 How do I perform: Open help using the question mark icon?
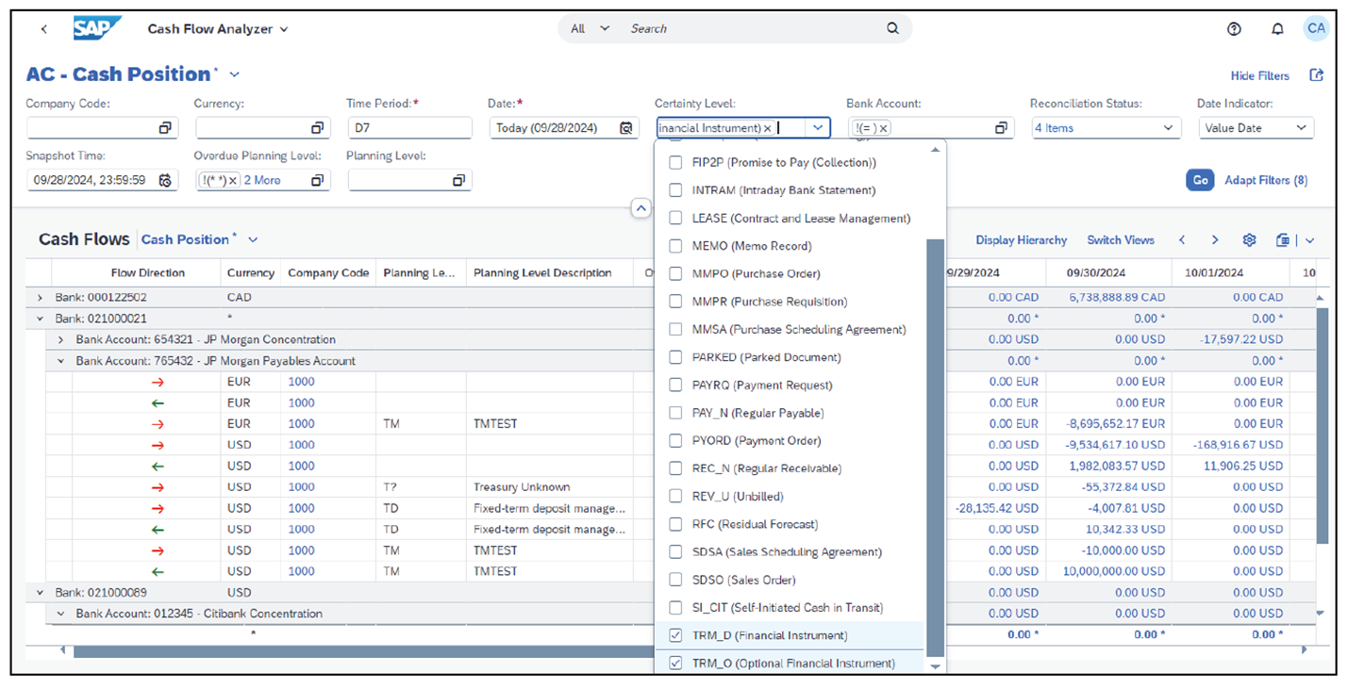tap(1234, 28)
